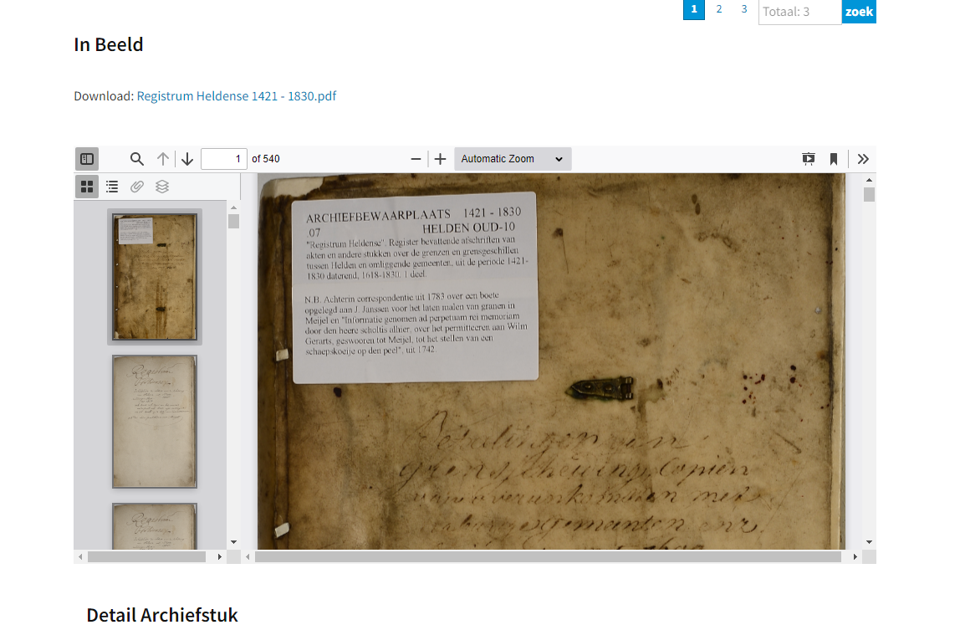The height and width of the screenshot is (630, 960).
Task: Click the document horizontal scrollbar thumb
Action: click(x=548, y=556)
